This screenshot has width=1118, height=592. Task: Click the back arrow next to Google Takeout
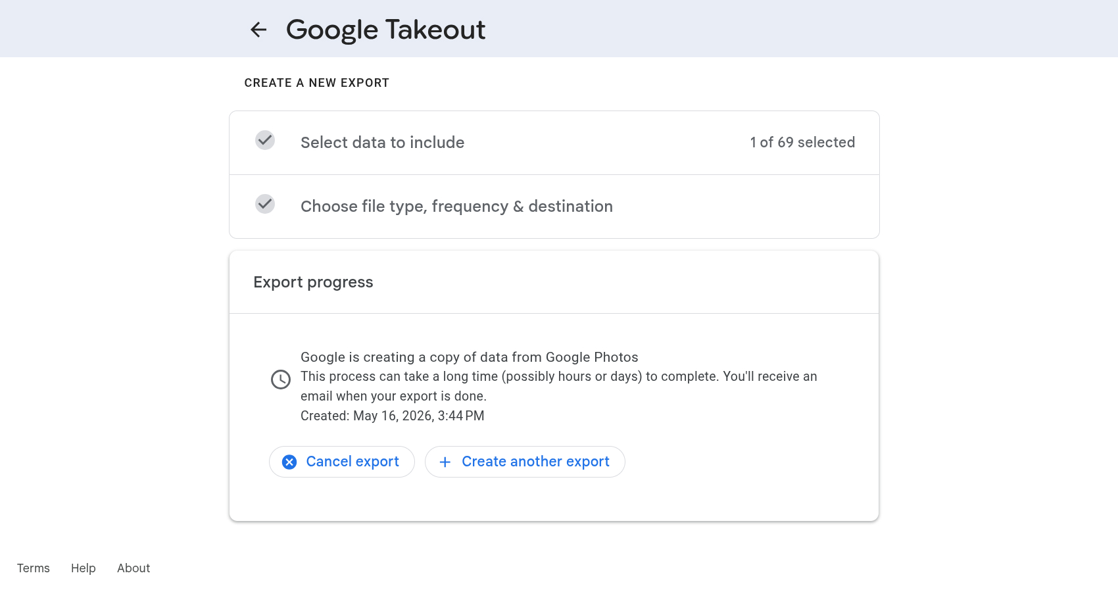[x=258, y=30]
